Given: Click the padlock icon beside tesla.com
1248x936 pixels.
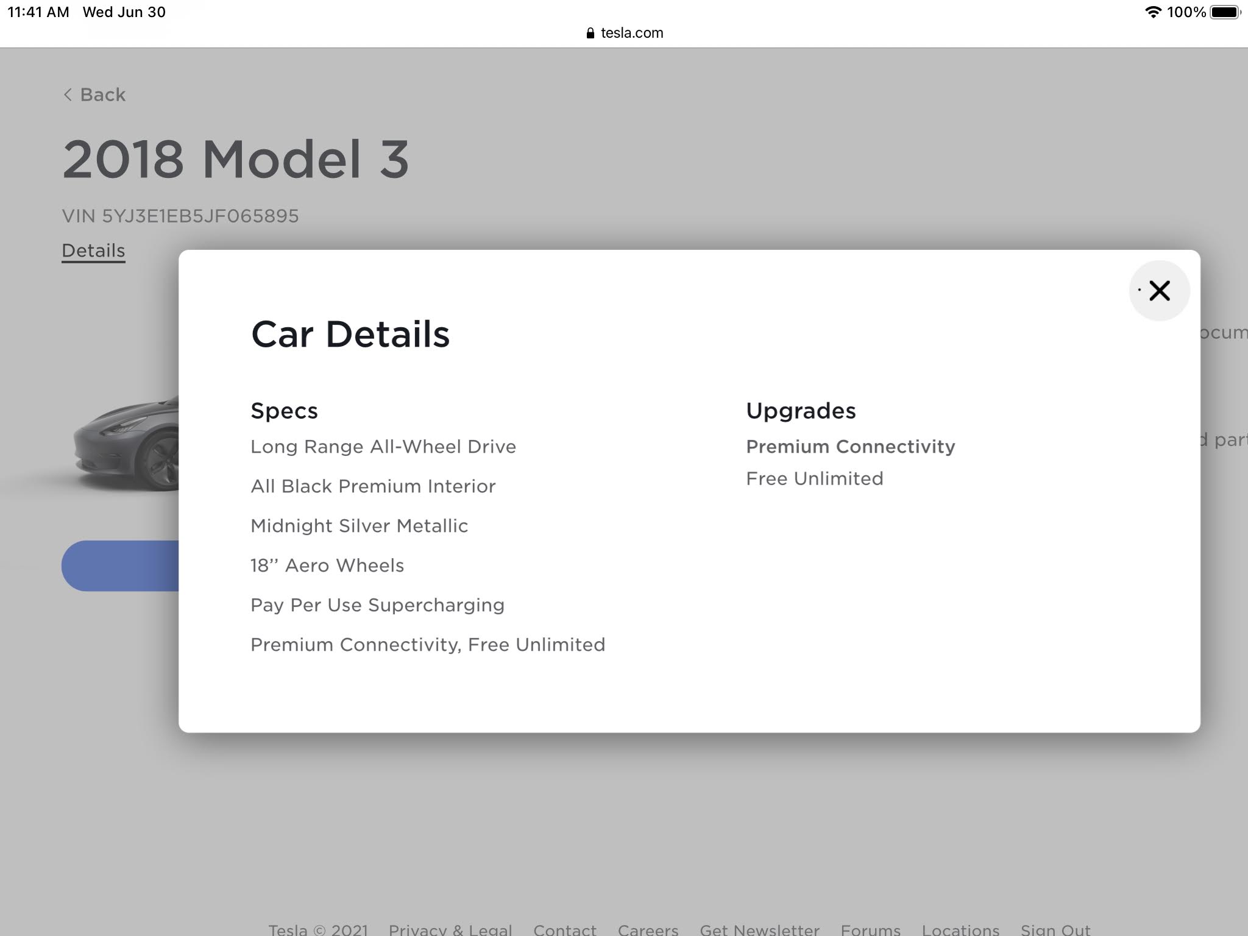Looking at the screenshot, I should pos(590,34).
